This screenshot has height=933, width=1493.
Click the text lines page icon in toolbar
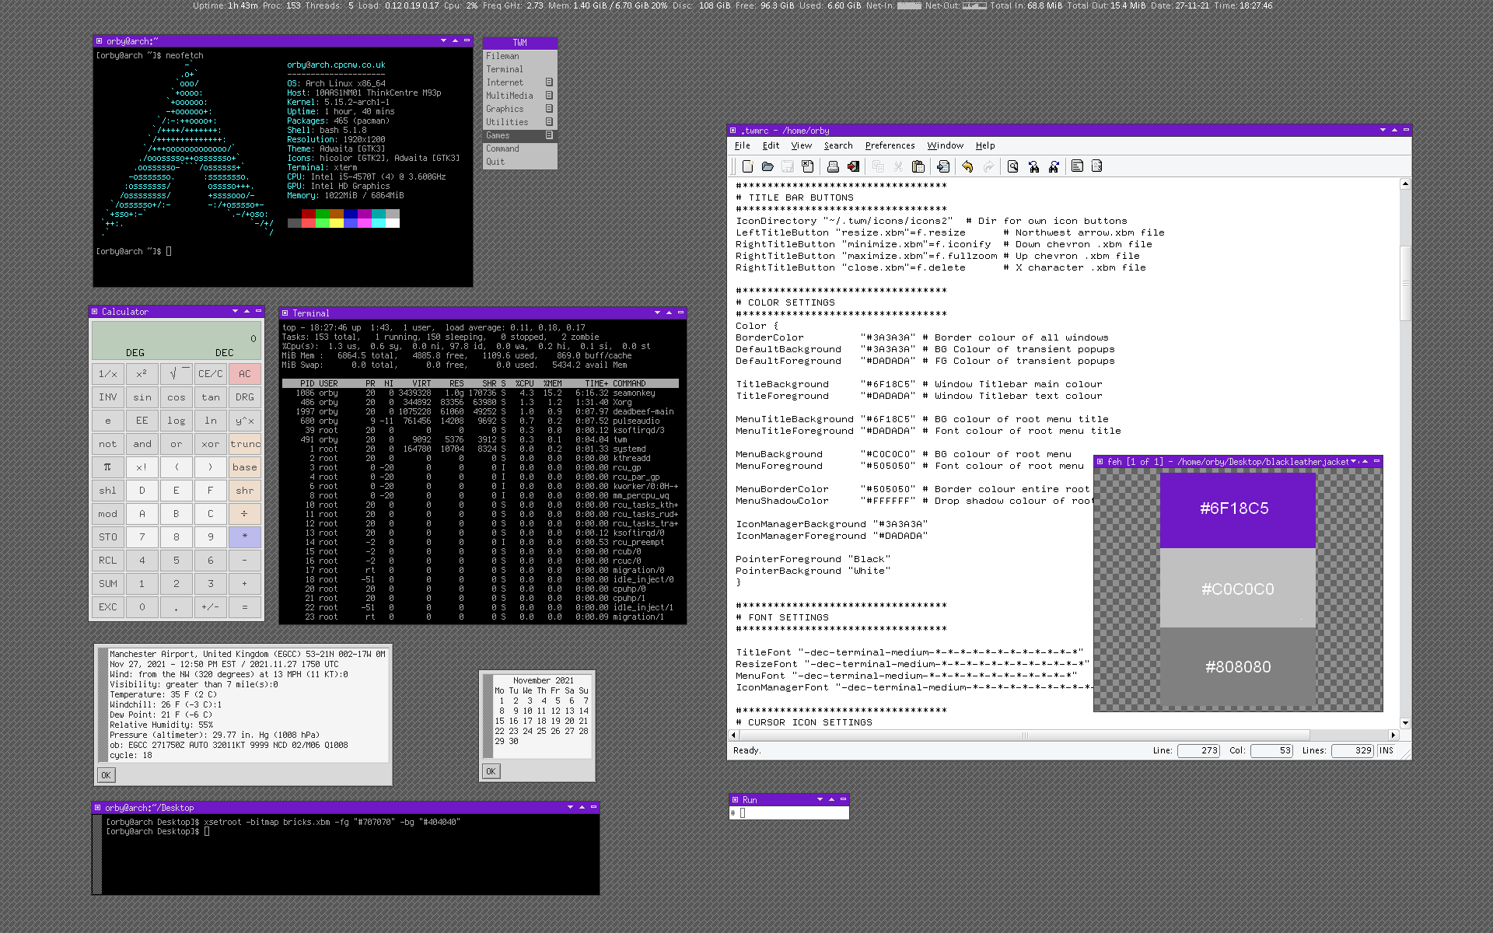coord(1077,166)
